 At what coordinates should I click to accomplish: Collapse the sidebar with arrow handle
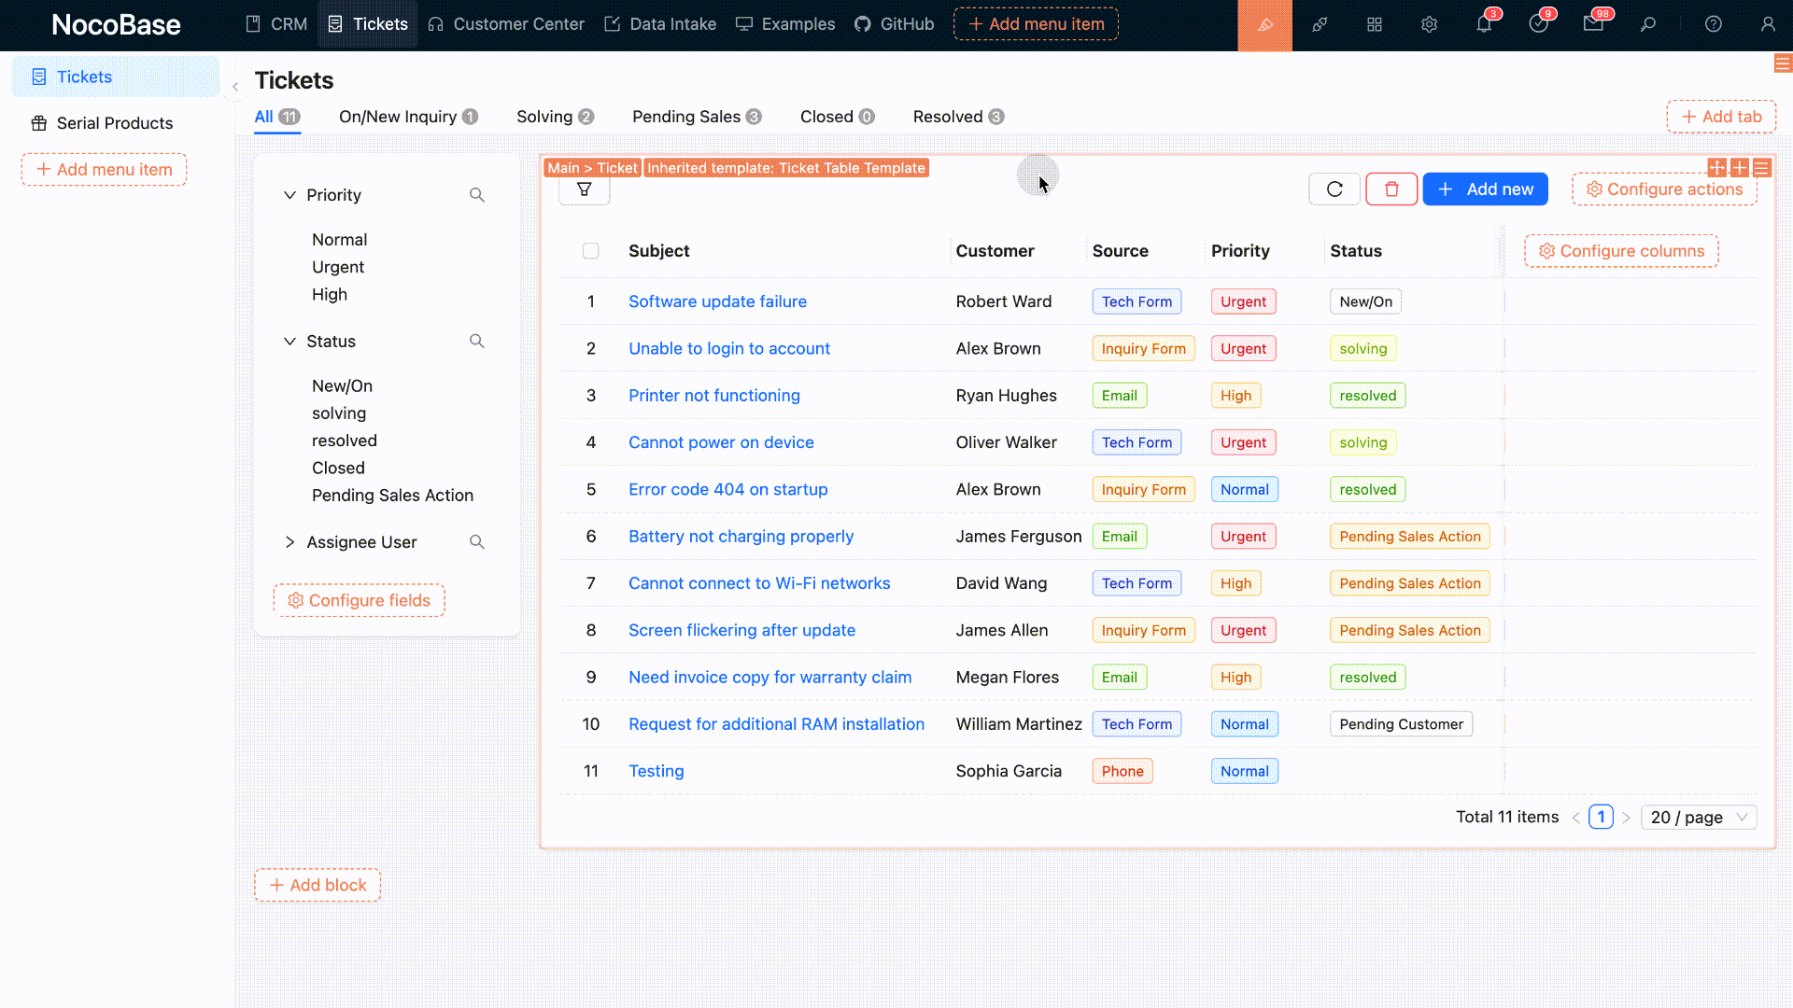[235, 87]
